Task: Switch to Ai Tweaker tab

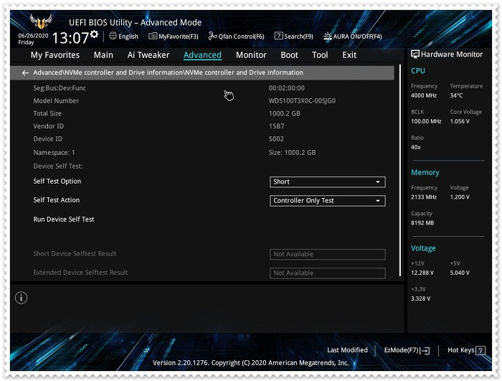Action: point(148,55)
